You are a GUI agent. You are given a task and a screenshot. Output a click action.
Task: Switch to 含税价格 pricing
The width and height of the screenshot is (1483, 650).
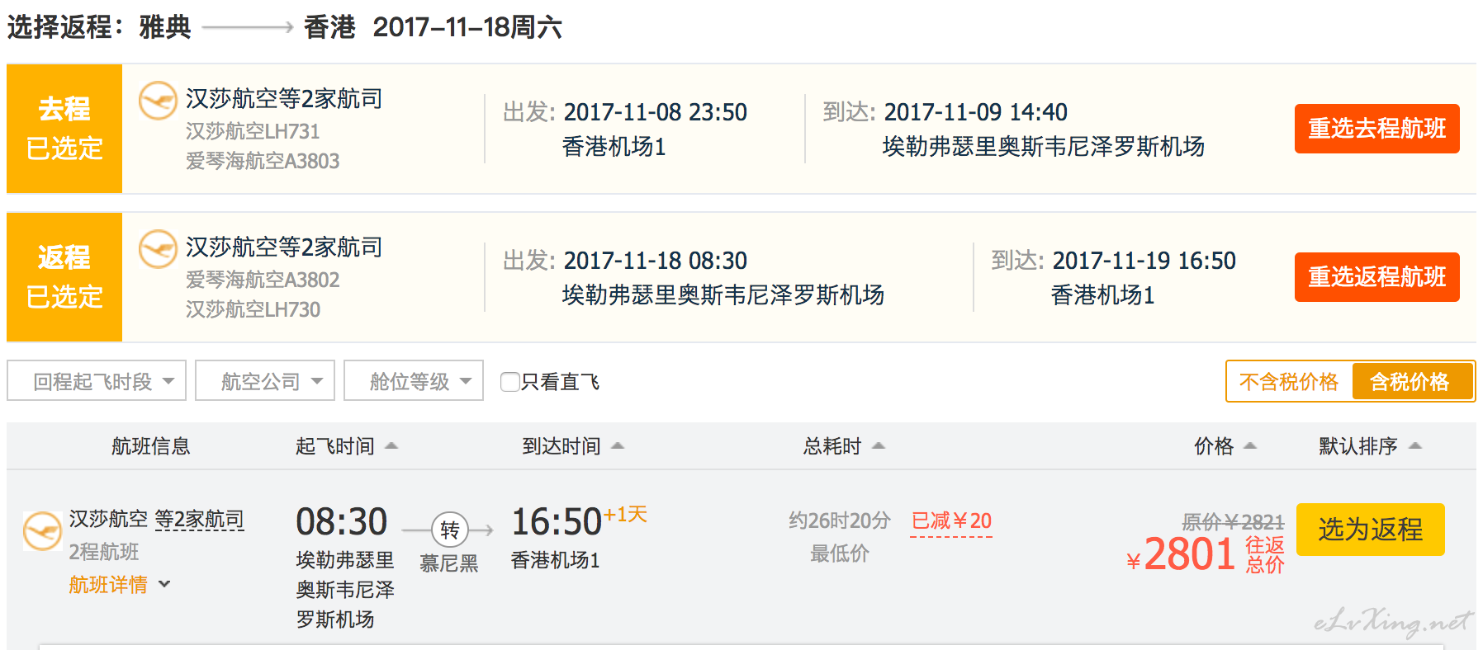1410,381
